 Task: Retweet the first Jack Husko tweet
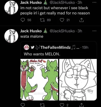coord(42,20)
